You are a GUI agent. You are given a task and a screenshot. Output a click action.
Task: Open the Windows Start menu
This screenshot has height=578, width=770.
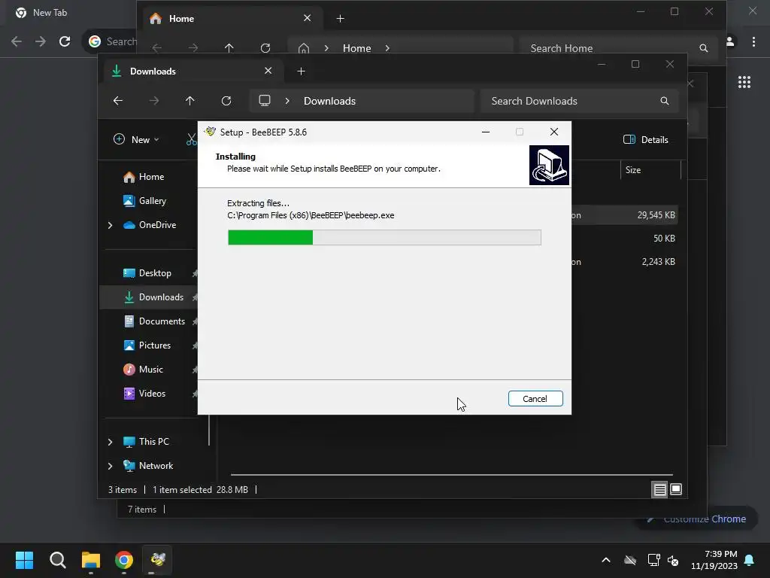25,560
